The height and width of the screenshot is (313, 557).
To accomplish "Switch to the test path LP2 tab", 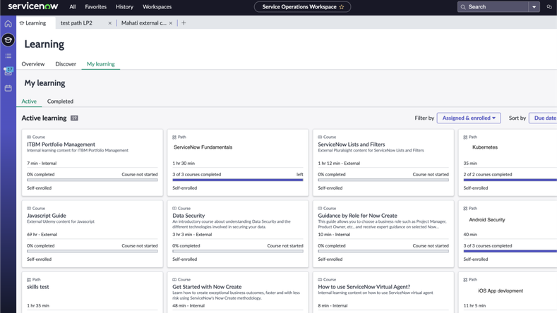I will pos(76,23).
